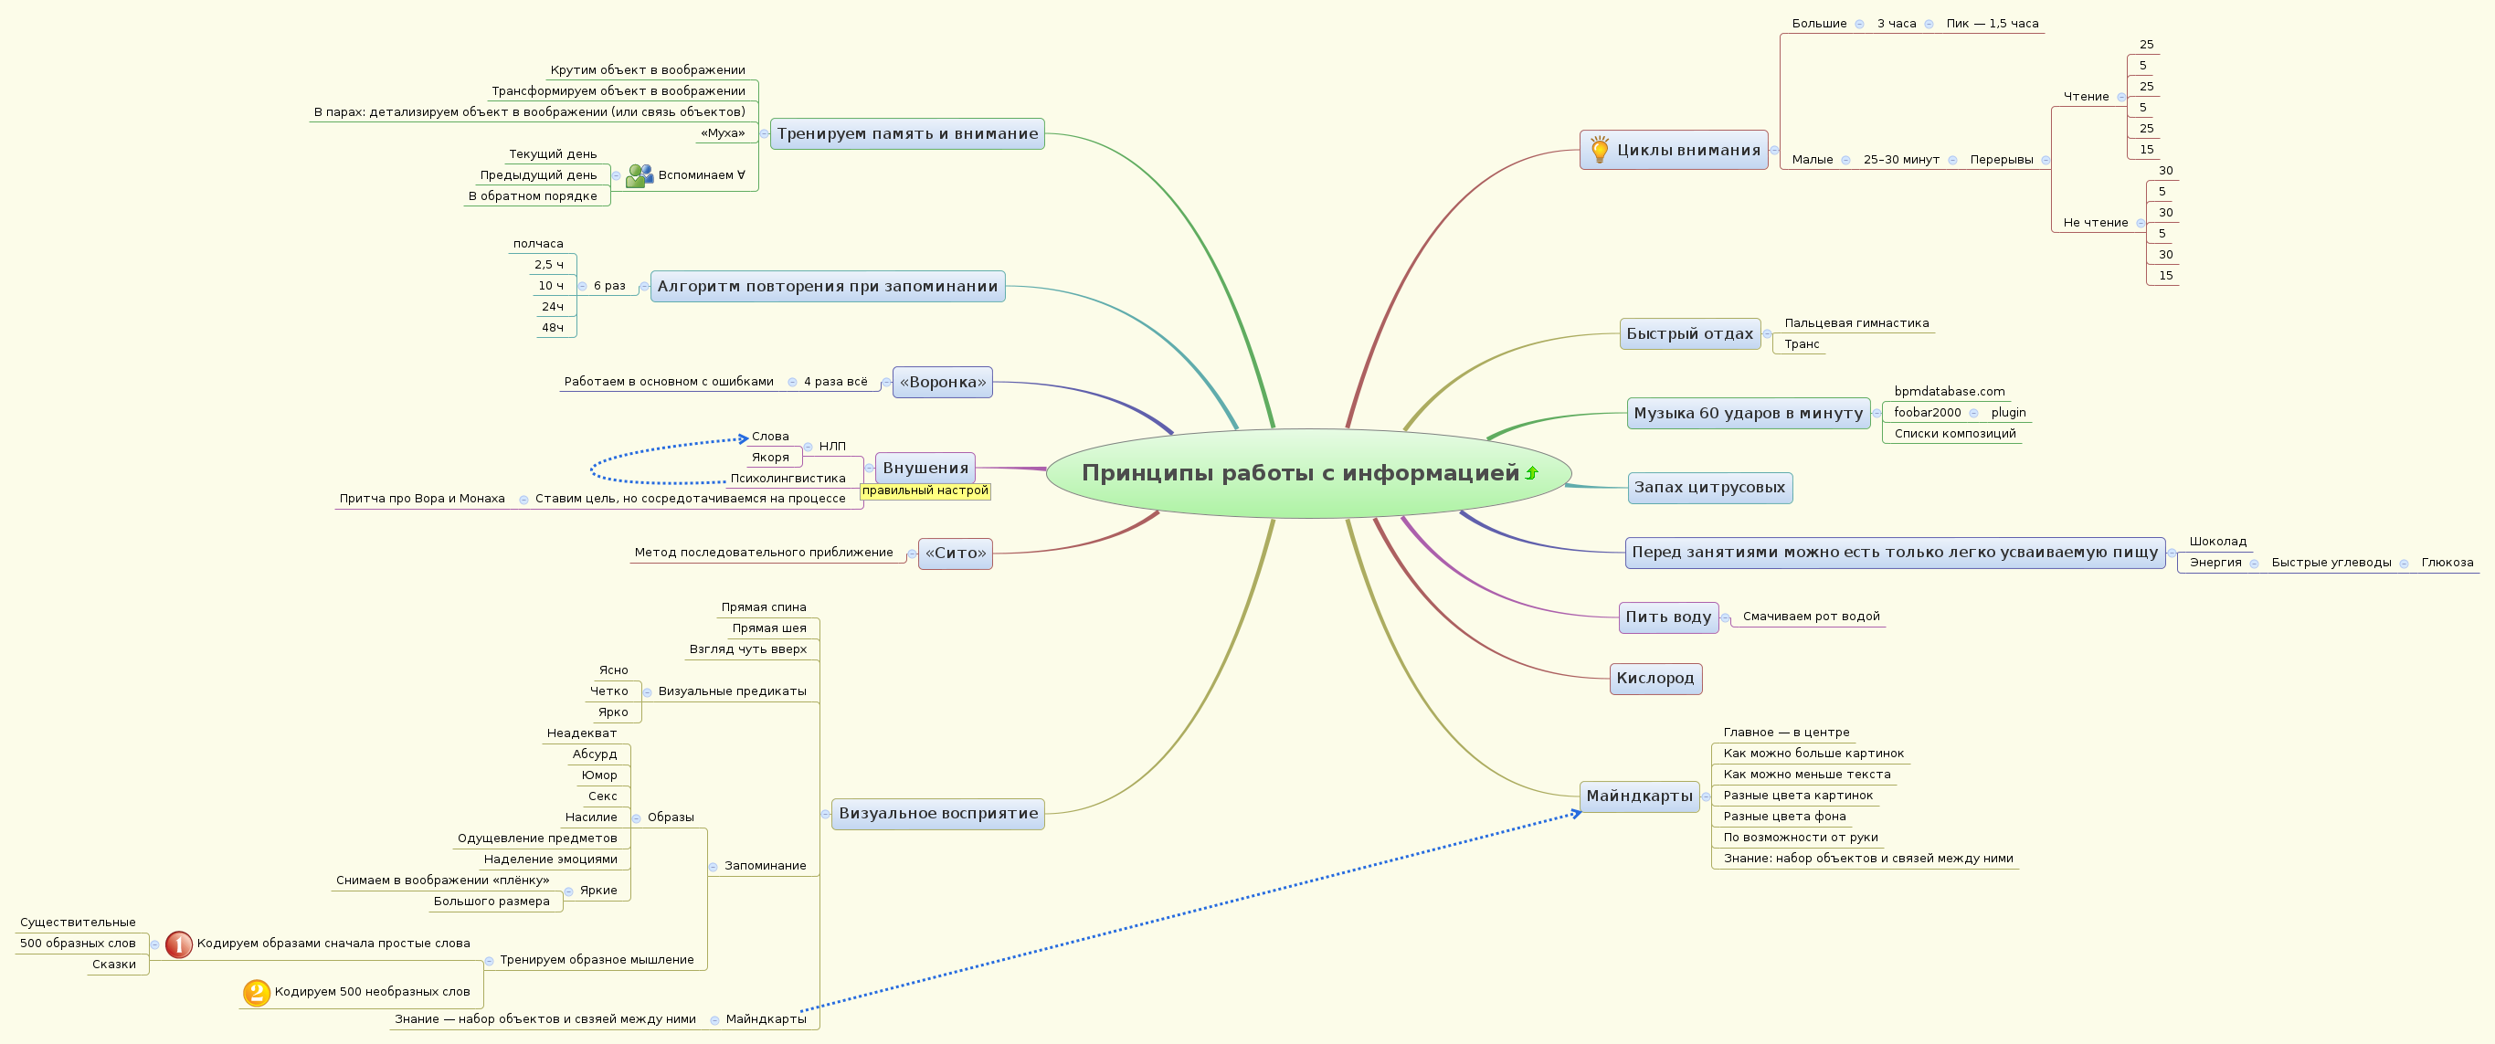
Task: Collapse the Музыка 60 ударов branch
Action: click(1877, 414)
